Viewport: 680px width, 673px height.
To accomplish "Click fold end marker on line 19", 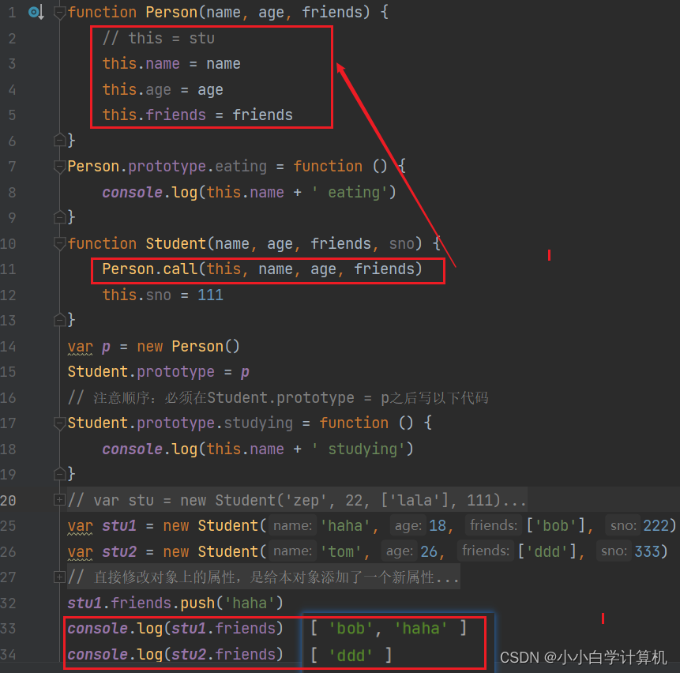I will point(59,474).
